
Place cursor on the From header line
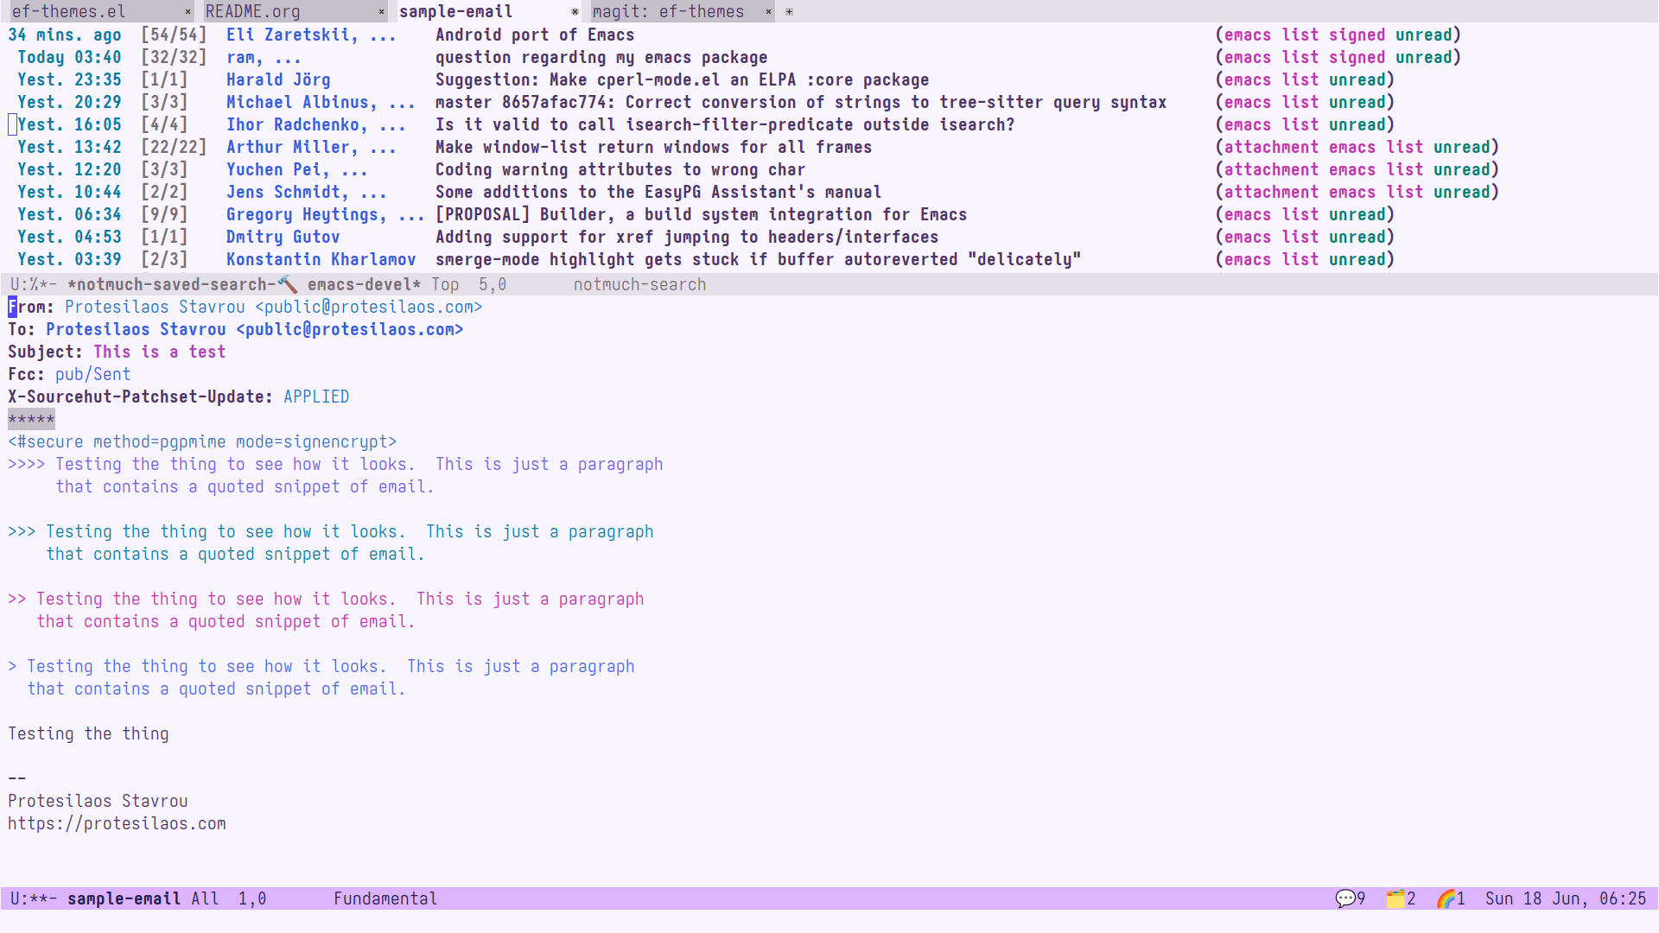(245, 307)
